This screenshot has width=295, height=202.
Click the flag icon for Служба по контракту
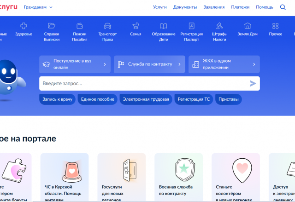tap(121, 64)
